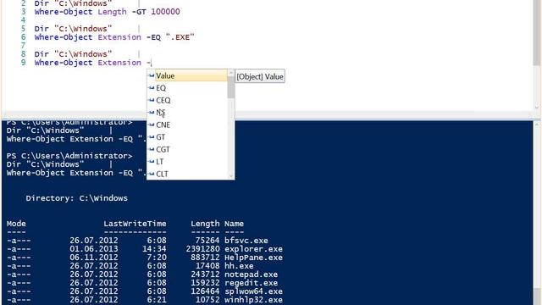Image resolution: width=542 pixels, height=305 pixels.
Task: Click line number 9 in the gutter
Action: coord(23,63)
